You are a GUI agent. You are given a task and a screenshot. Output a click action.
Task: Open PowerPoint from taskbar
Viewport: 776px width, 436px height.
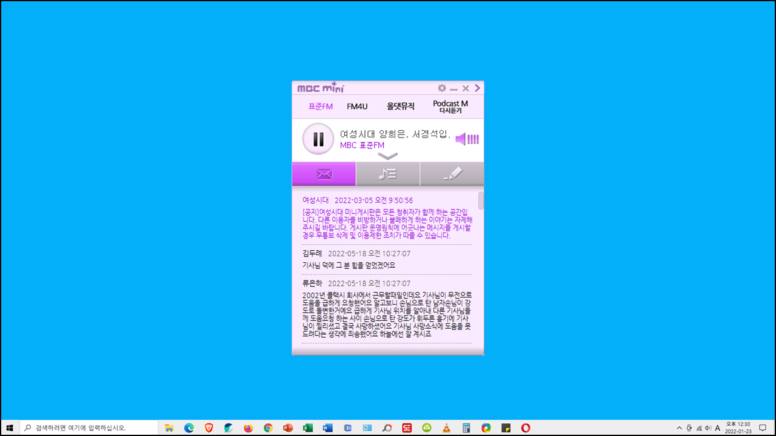point(288,428)
